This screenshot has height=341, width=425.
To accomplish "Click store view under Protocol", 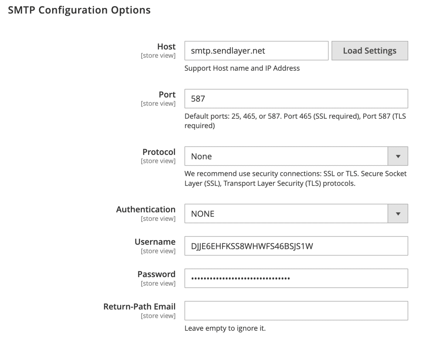I will [158, 161].
